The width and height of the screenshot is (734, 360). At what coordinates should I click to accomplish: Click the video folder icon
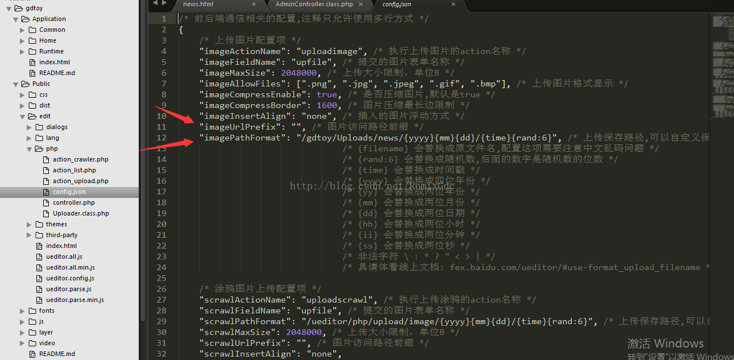click(x=32, y=343)
